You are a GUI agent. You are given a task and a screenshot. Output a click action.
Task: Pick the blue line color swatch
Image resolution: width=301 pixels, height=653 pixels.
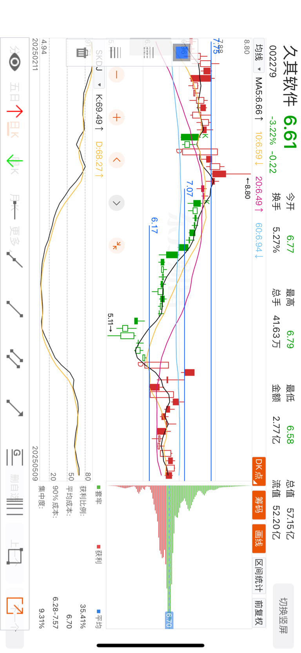182,52
